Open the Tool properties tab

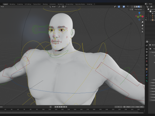pyautogui.click(x=147, y=45)
